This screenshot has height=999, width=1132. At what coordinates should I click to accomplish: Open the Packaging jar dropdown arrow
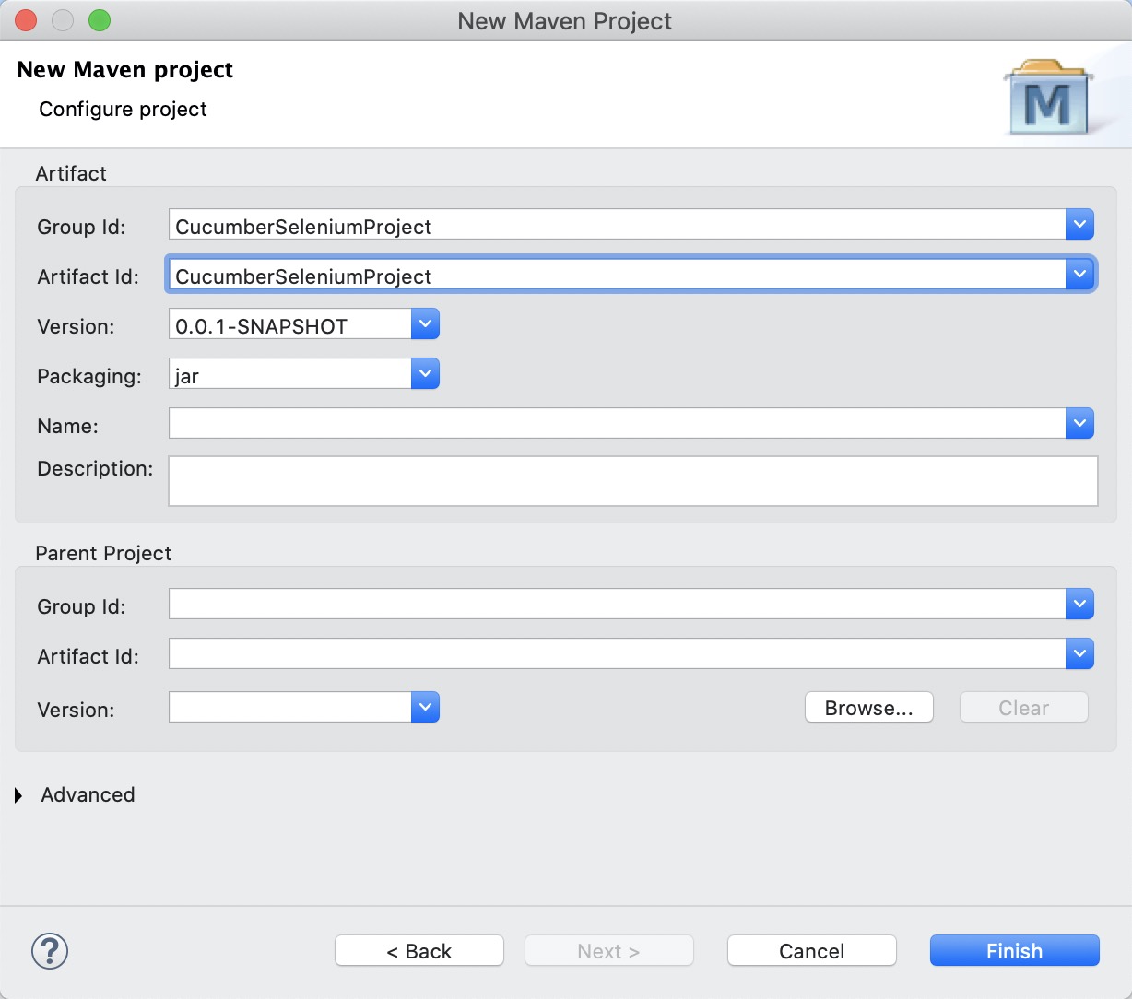click(425, 373)
